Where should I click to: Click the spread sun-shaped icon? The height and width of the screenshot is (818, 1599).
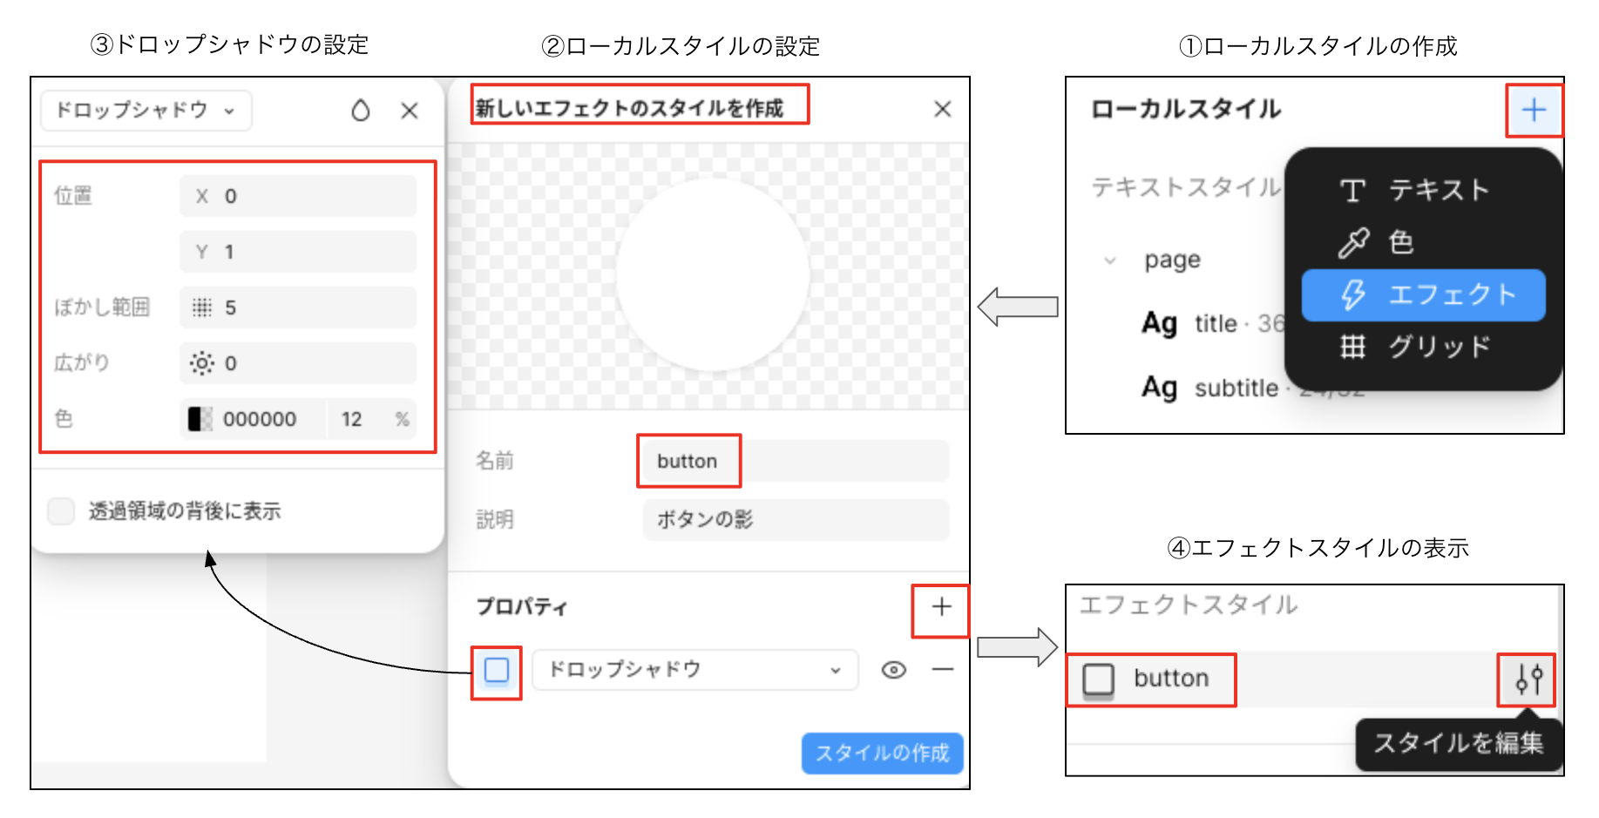point(201,363)
